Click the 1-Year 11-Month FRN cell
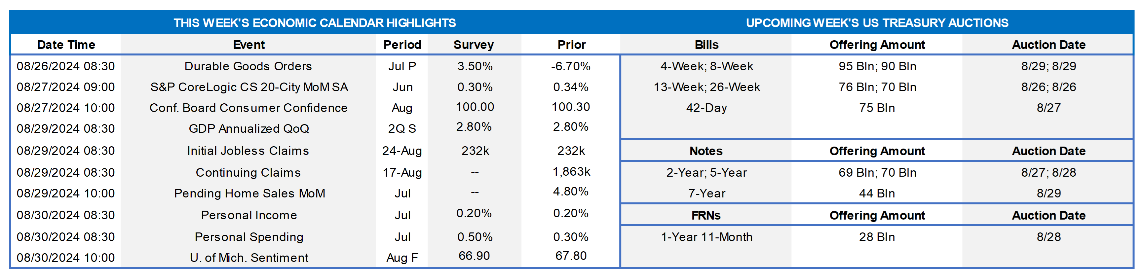1145x279 pixels. [706, 237]
